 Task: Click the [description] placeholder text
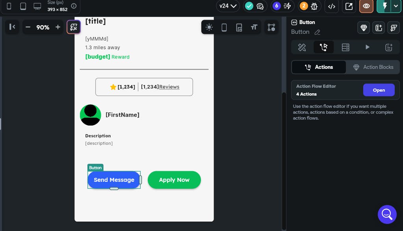click(x=99, y=143)
